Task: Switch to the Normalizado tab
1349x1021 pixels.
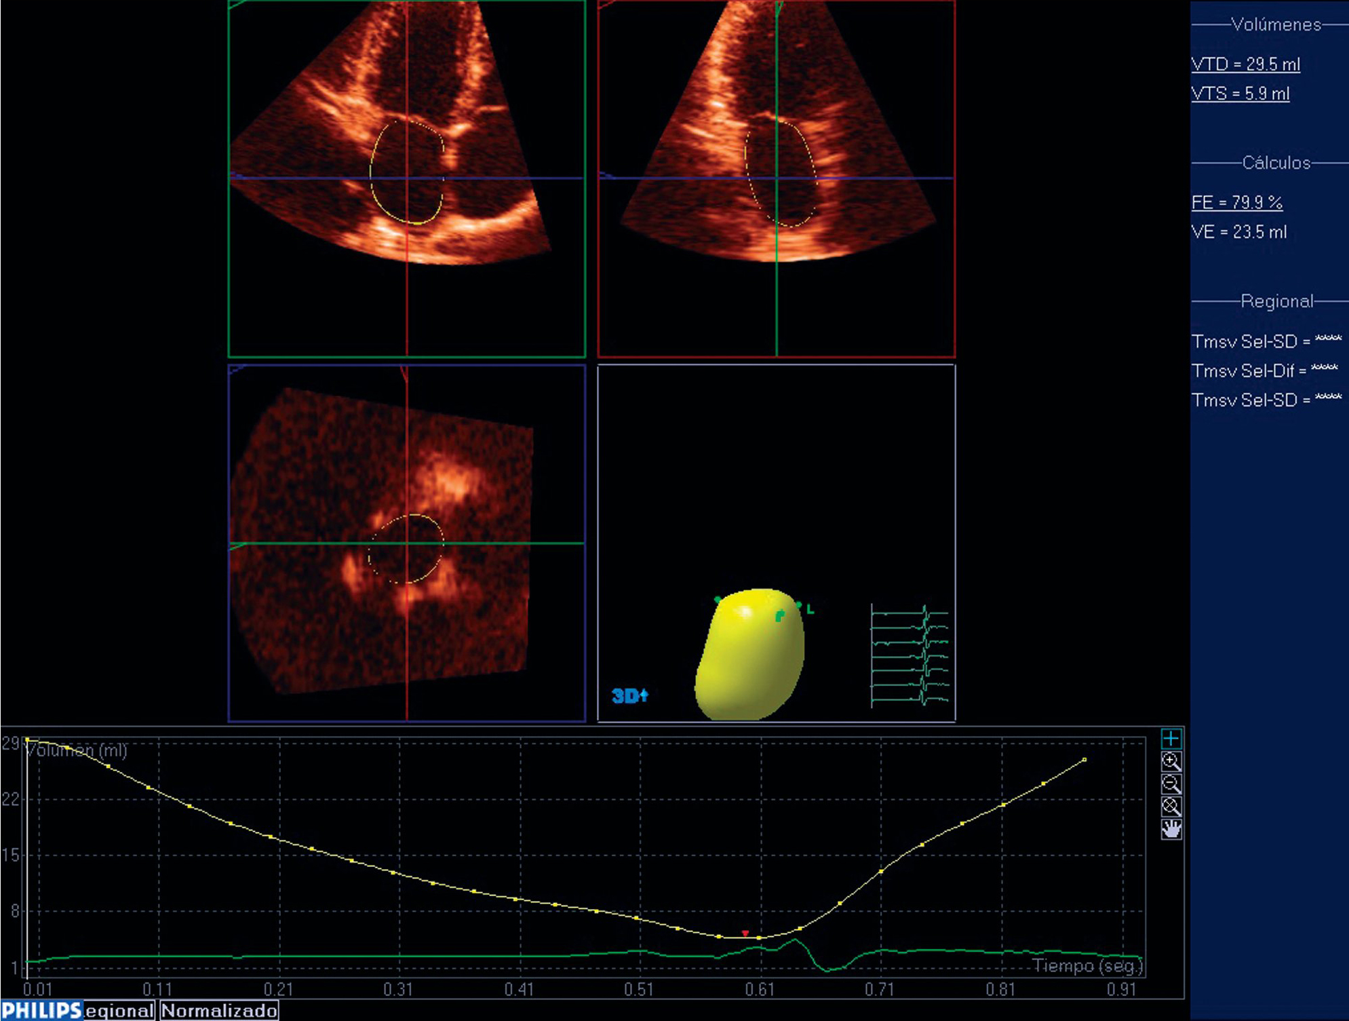Action: pos(219,1011)
